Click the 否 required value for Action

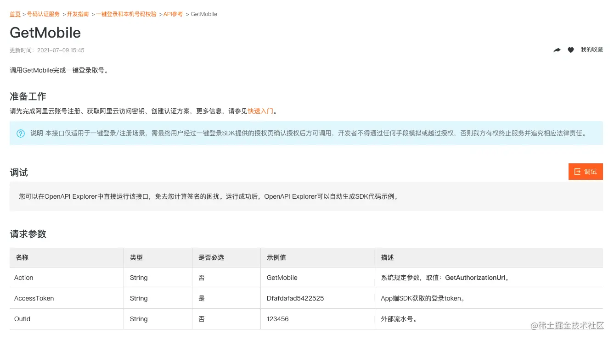pyautogui.click(x=202, y=278)
